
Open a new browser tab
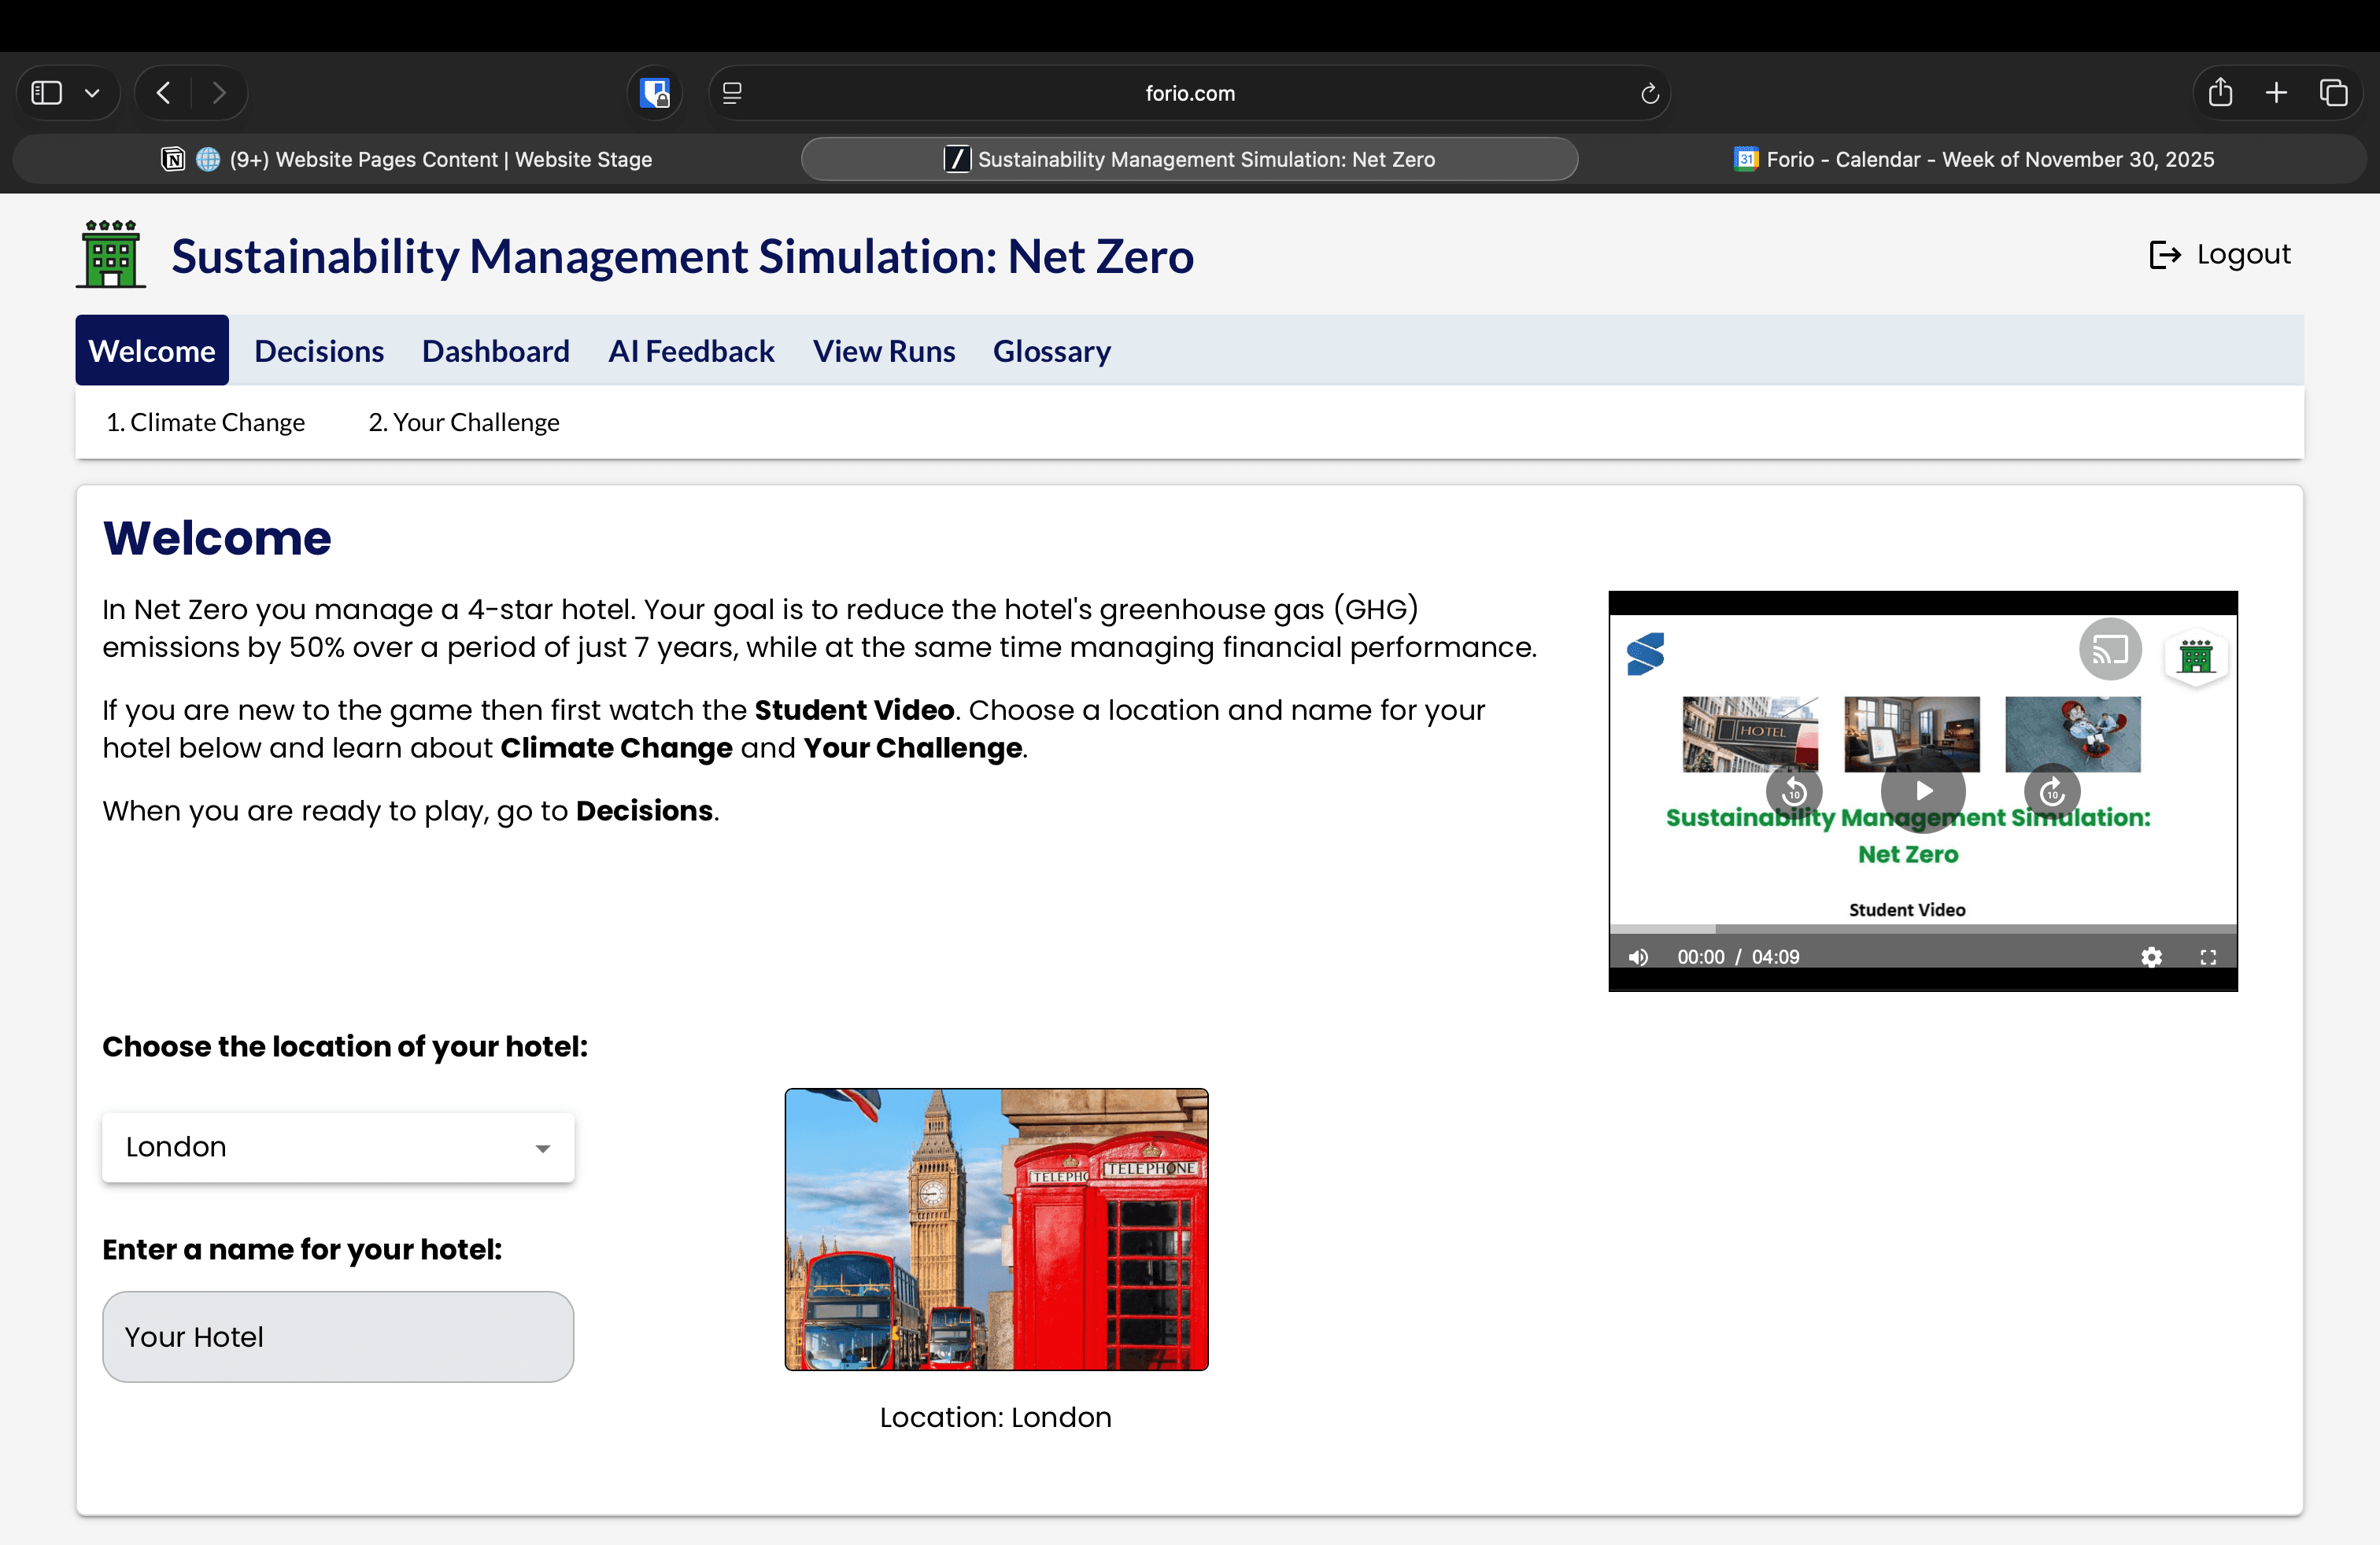tap(2276, 93)
